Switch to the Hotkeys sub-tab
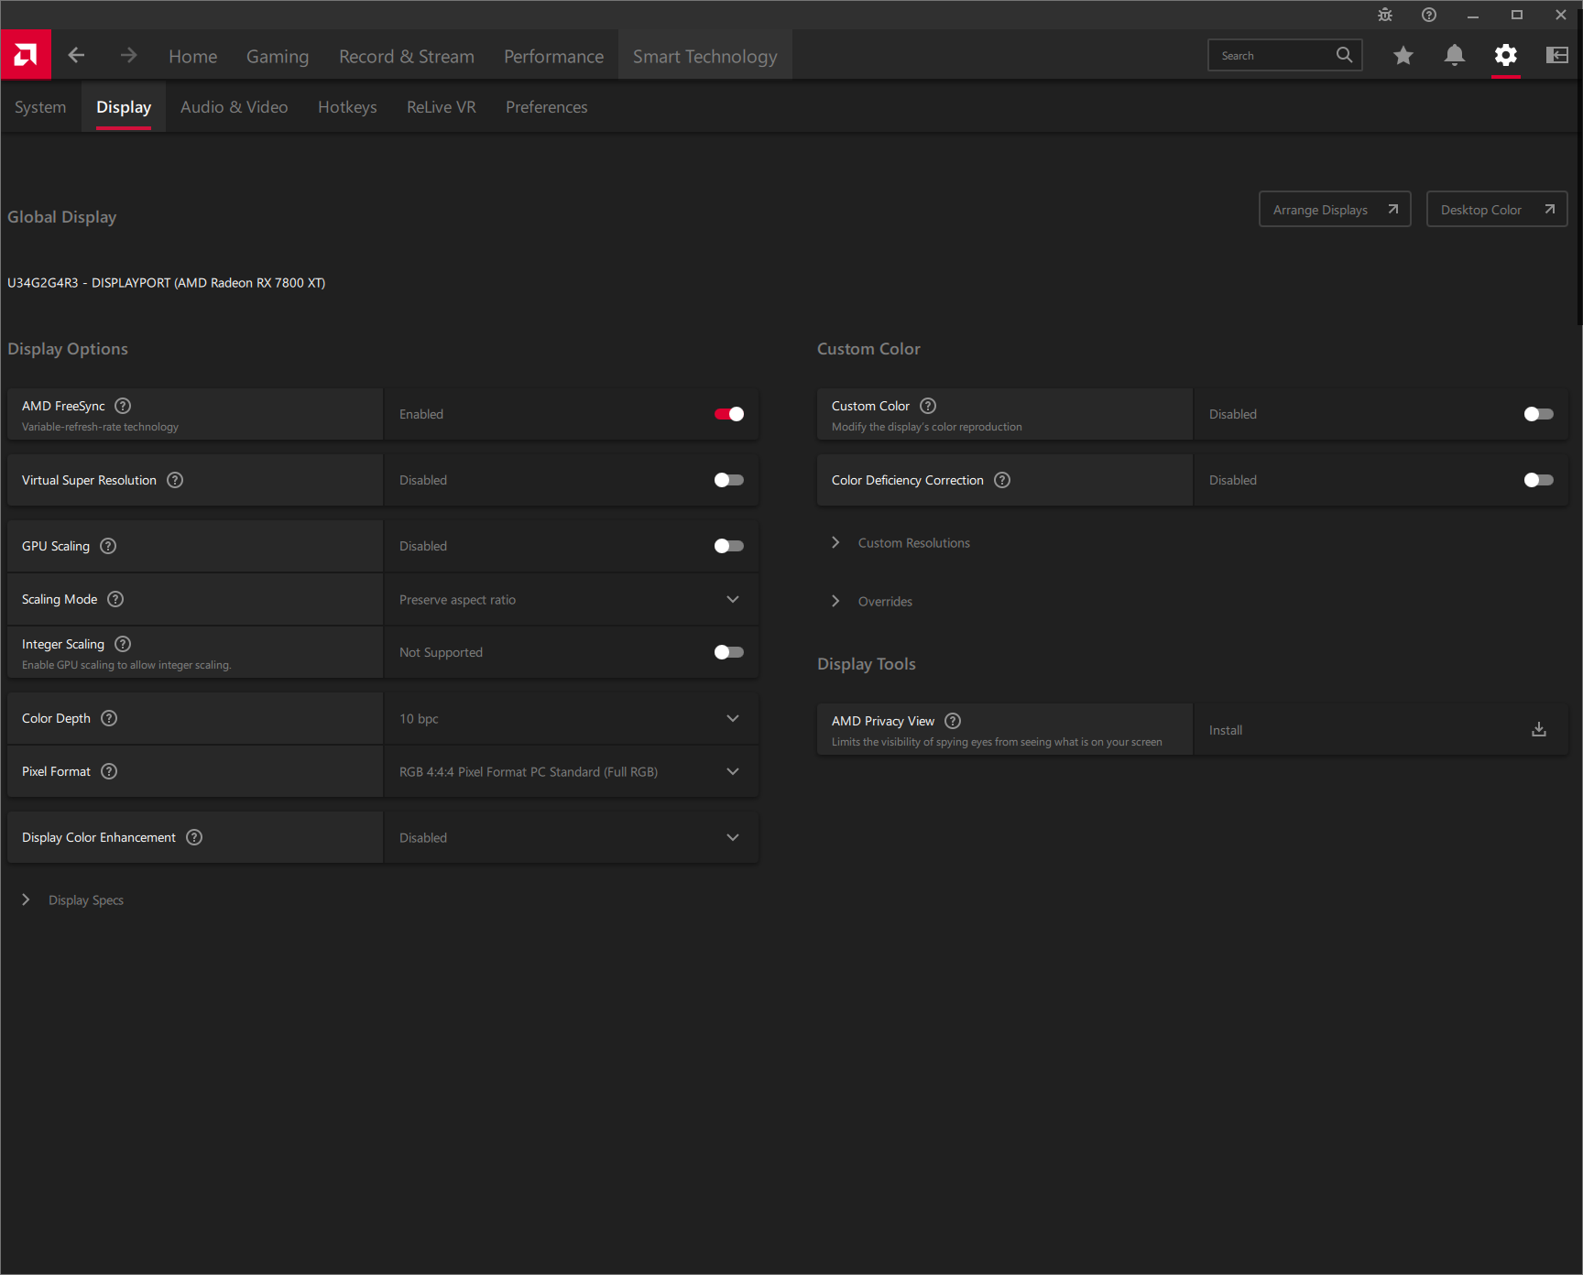This screenshot has height=1275, width=1583. 348,107
